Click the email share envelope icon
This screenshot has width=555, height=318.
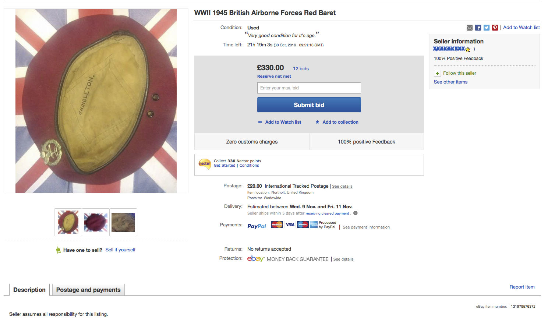click(x=470, y=28)
